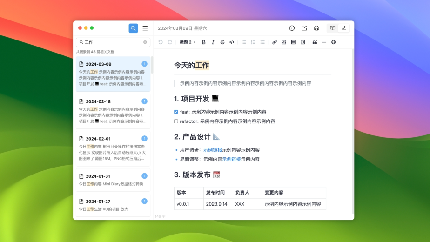
Task: Insert a horizontal rule
Action: point(324,42)
